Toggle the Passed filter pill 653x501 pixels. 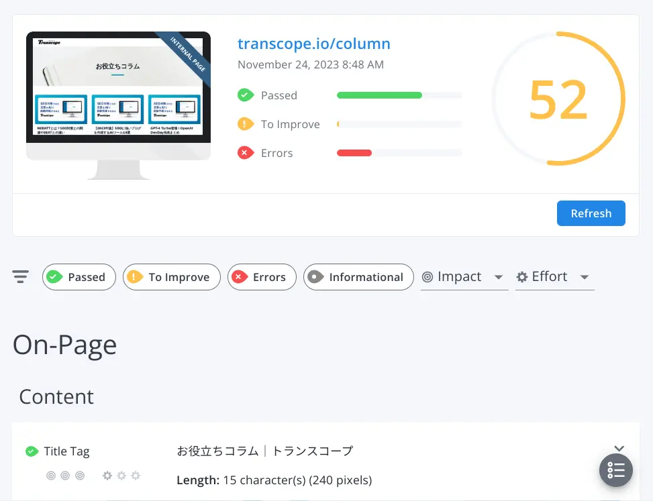79,276
